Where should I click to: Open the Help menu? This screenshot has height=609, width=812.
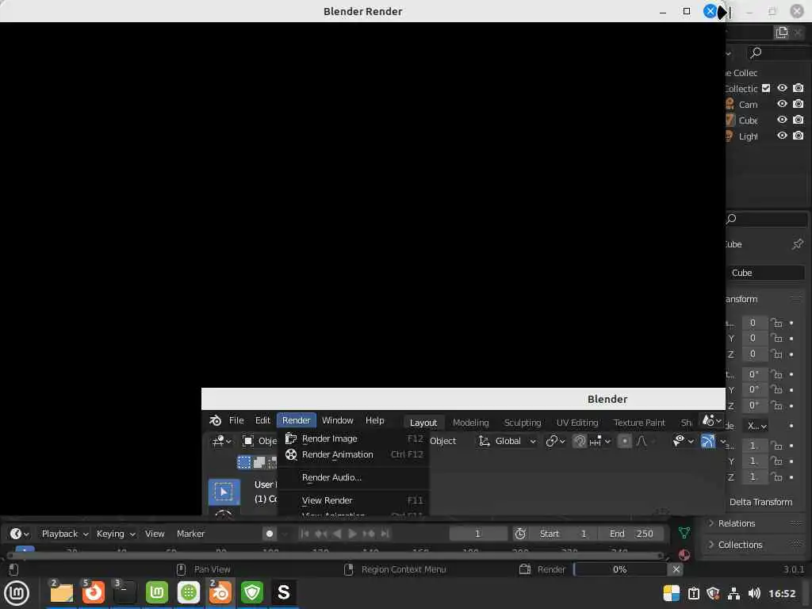click(375, 420)
